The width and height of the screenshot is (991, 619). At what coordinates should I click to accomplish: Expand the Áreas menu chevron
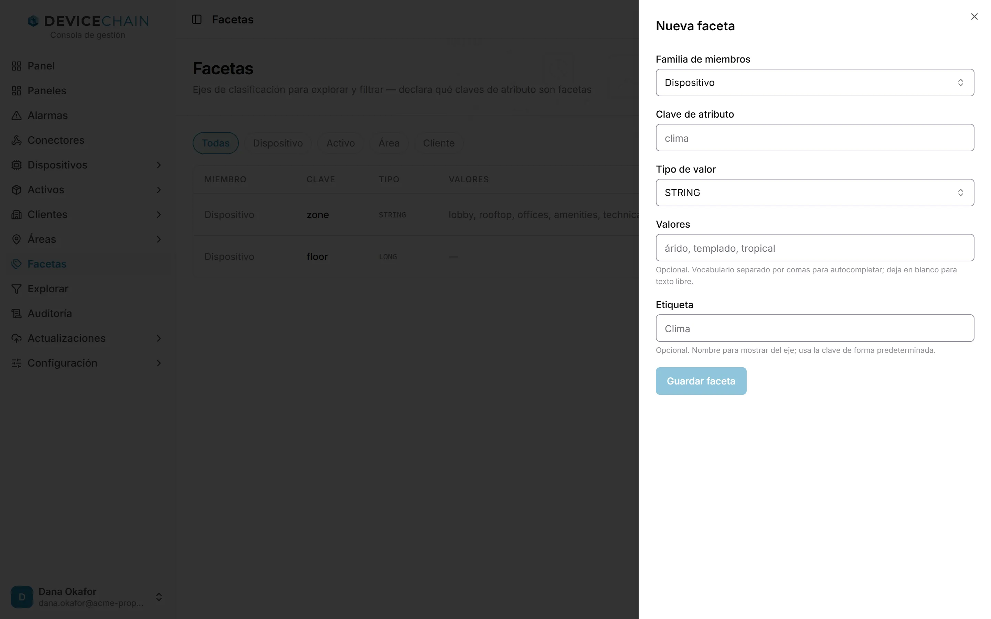(159, 239)
